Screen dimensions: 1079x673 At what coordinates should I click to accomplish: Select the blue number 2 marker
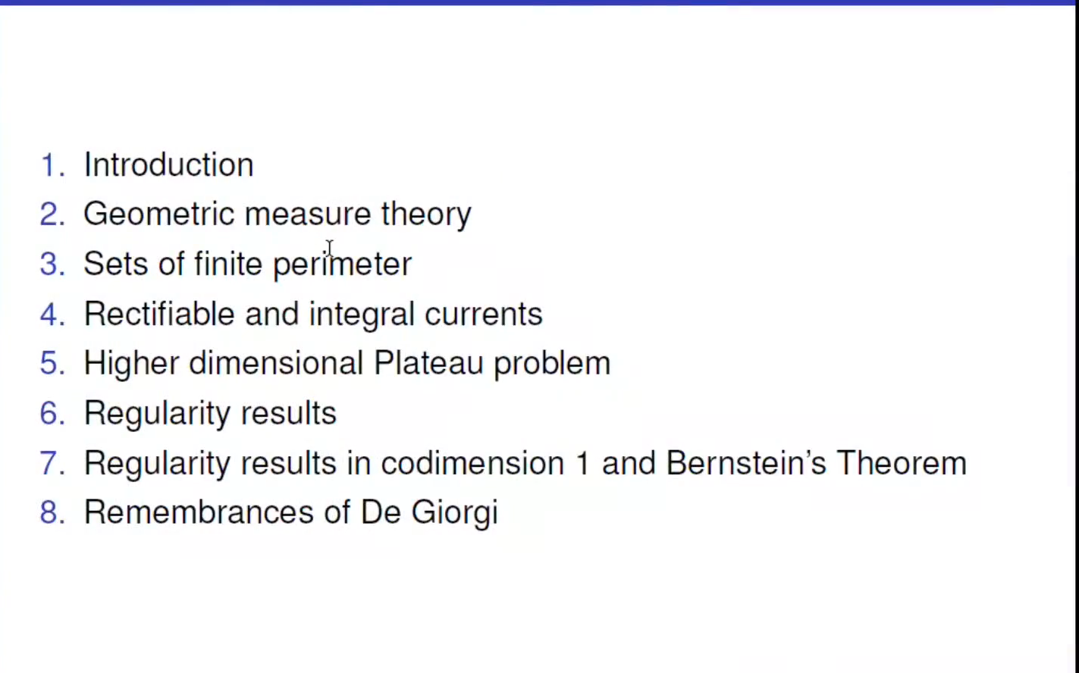tap(52, 214)
